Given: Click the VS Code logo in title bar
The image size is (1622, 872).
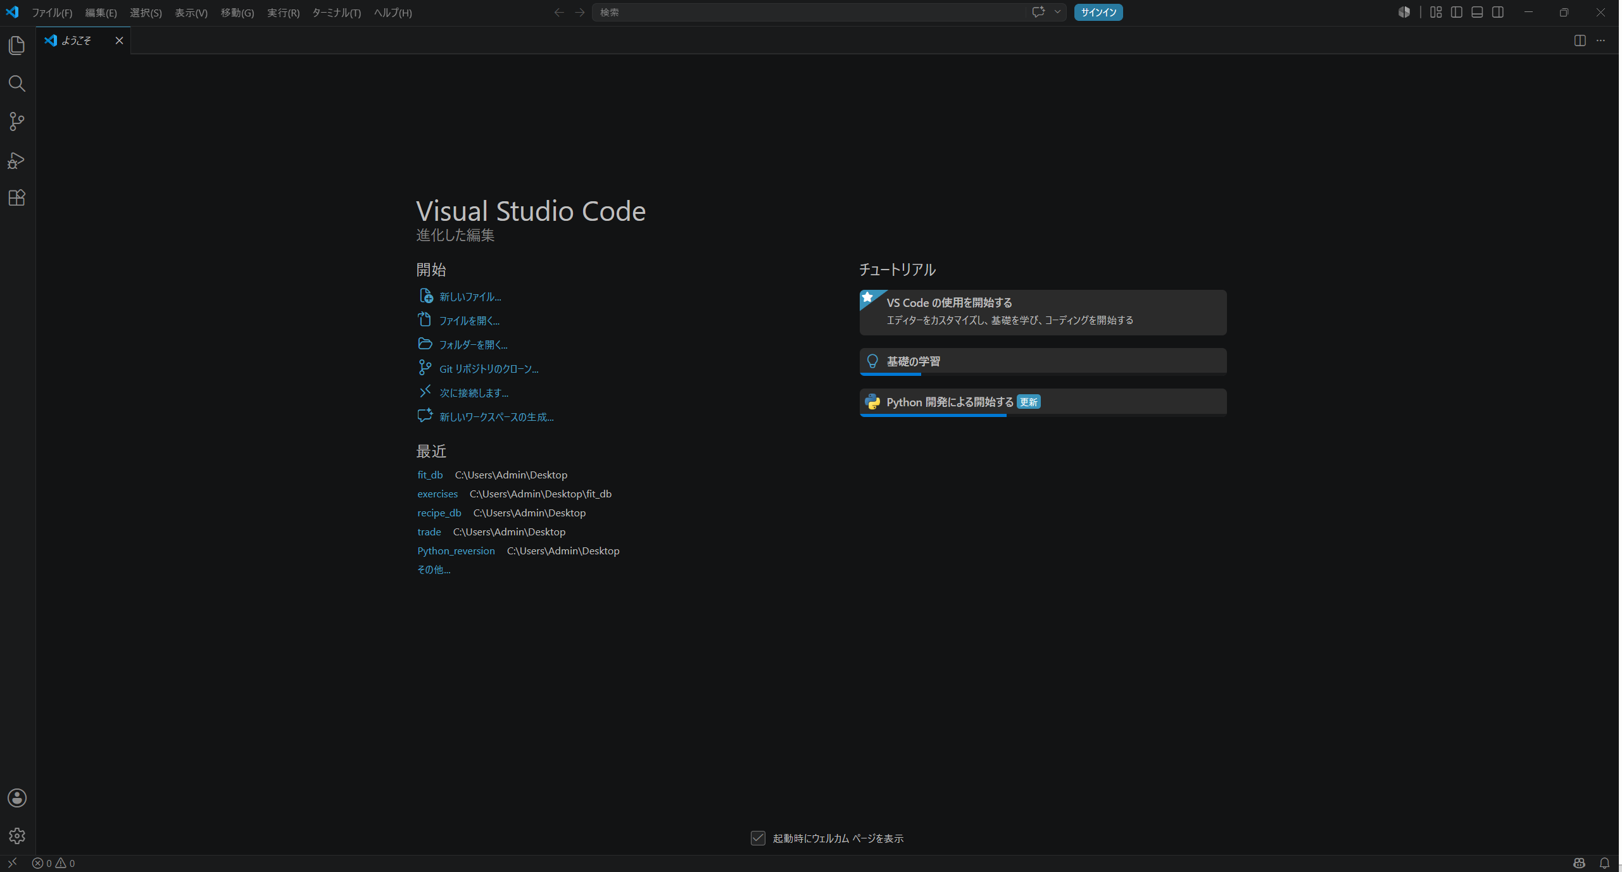Looking at the screenshot, I should (12, 12).
